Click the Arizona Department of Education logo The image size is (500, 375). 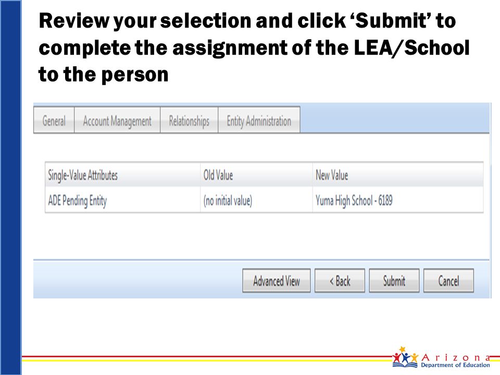(x=441, y=358)
